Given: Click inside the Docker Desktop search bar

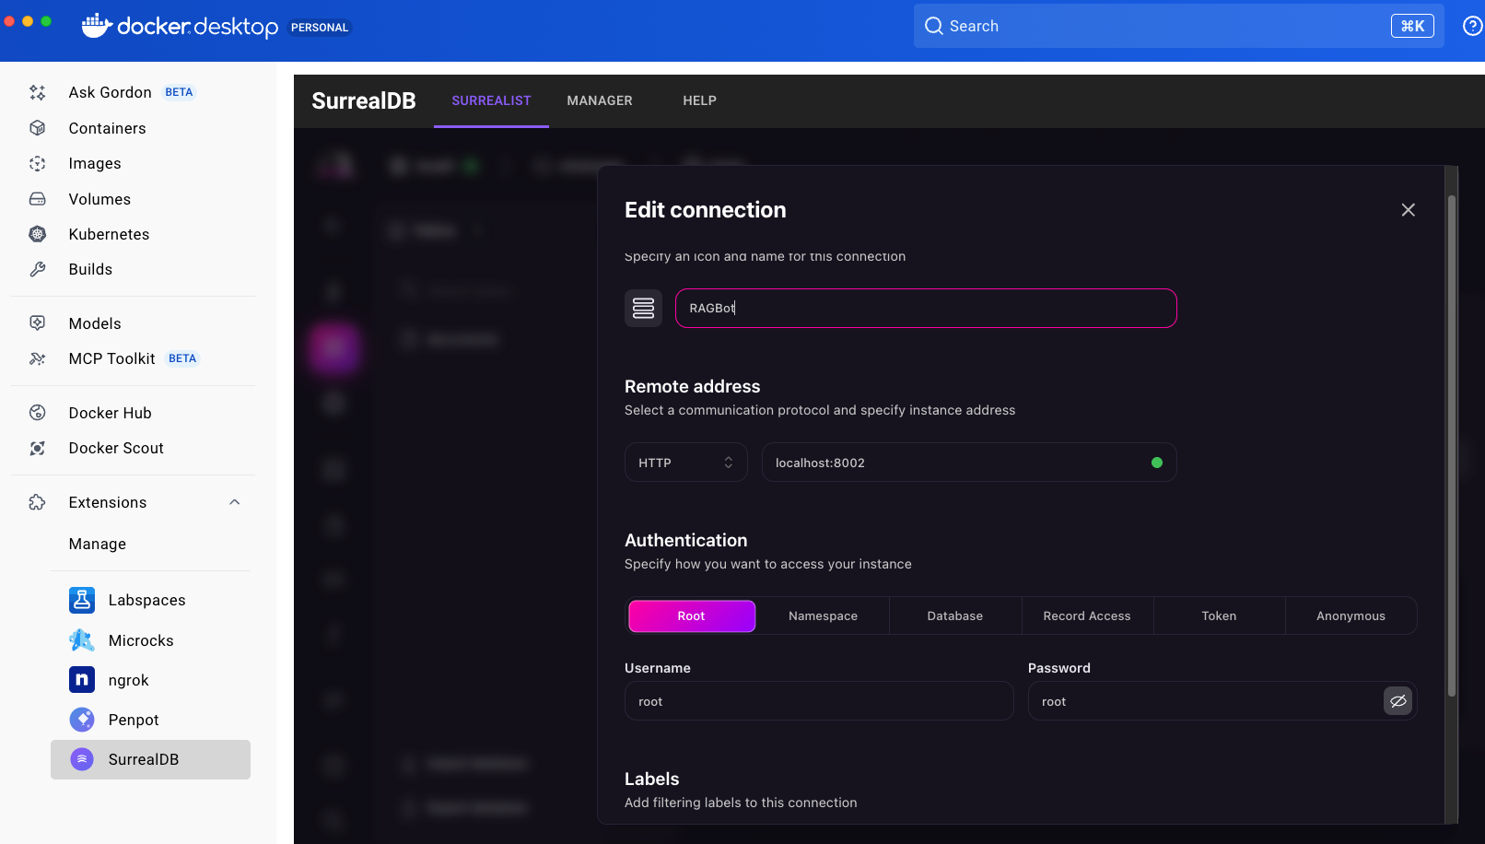Looking at the screenshot, I should pos(1105,26).
